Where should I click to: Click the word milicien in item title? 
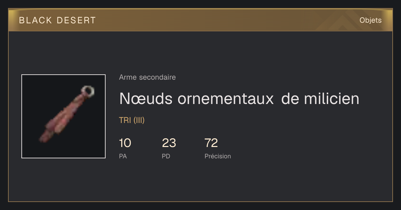[330, 98]
